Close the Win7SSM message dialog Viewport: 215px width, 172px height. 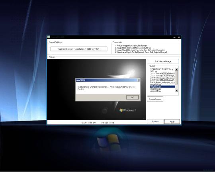click(139, 80)
